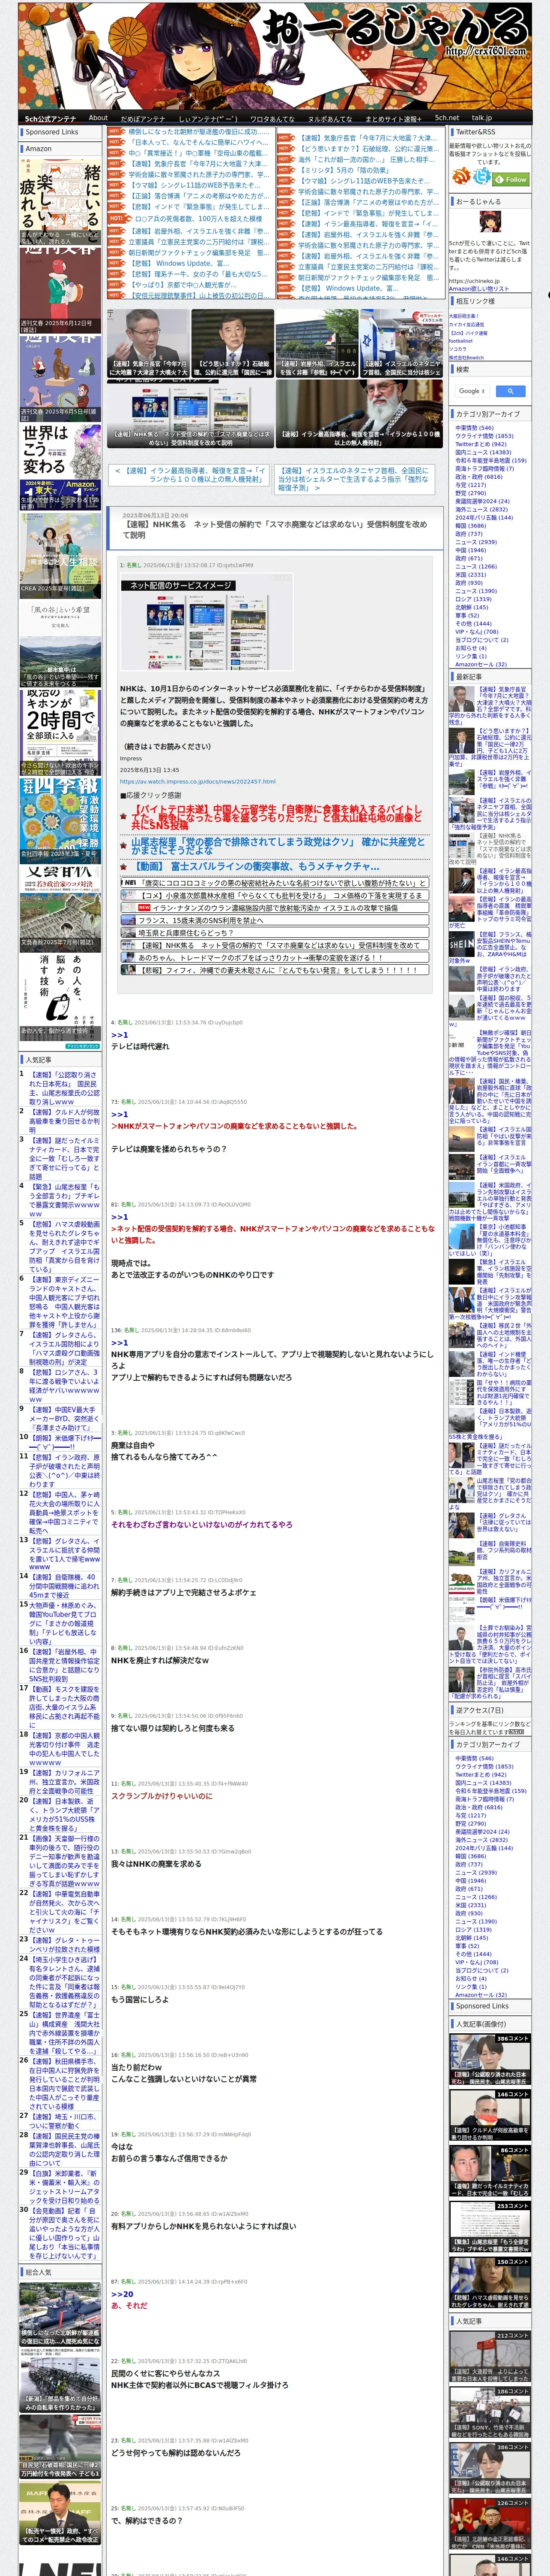Open previous article link イラン最高指導者、報復を宣言

tap(190, 474)
